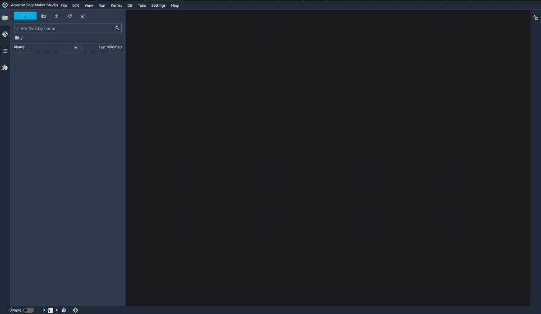Sort files by Last Modified

pyautogui.click(x=105, y=47)
